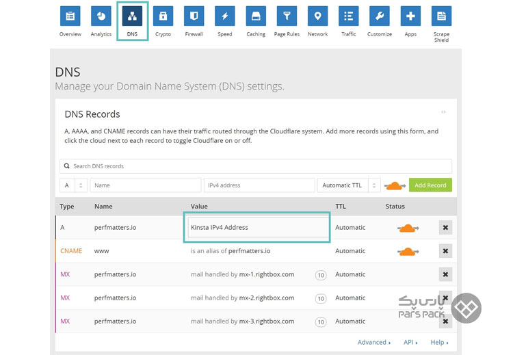Open the Firewall shield icon
The height and width of the screenshot is (355, 513).
coord(194,16)
